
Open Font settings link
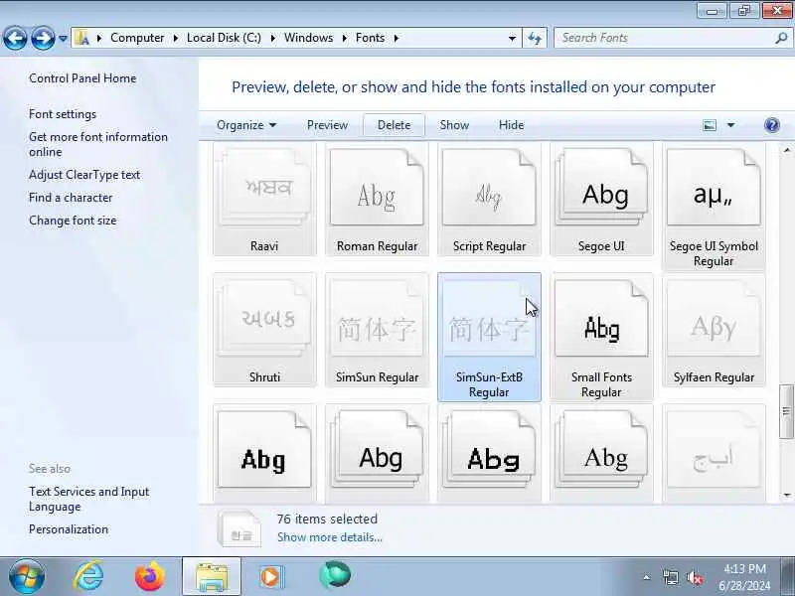coord(63,114)
